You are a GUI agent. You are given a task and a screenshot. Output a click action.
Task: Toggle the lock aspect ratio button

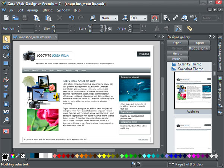coord(109,28)
